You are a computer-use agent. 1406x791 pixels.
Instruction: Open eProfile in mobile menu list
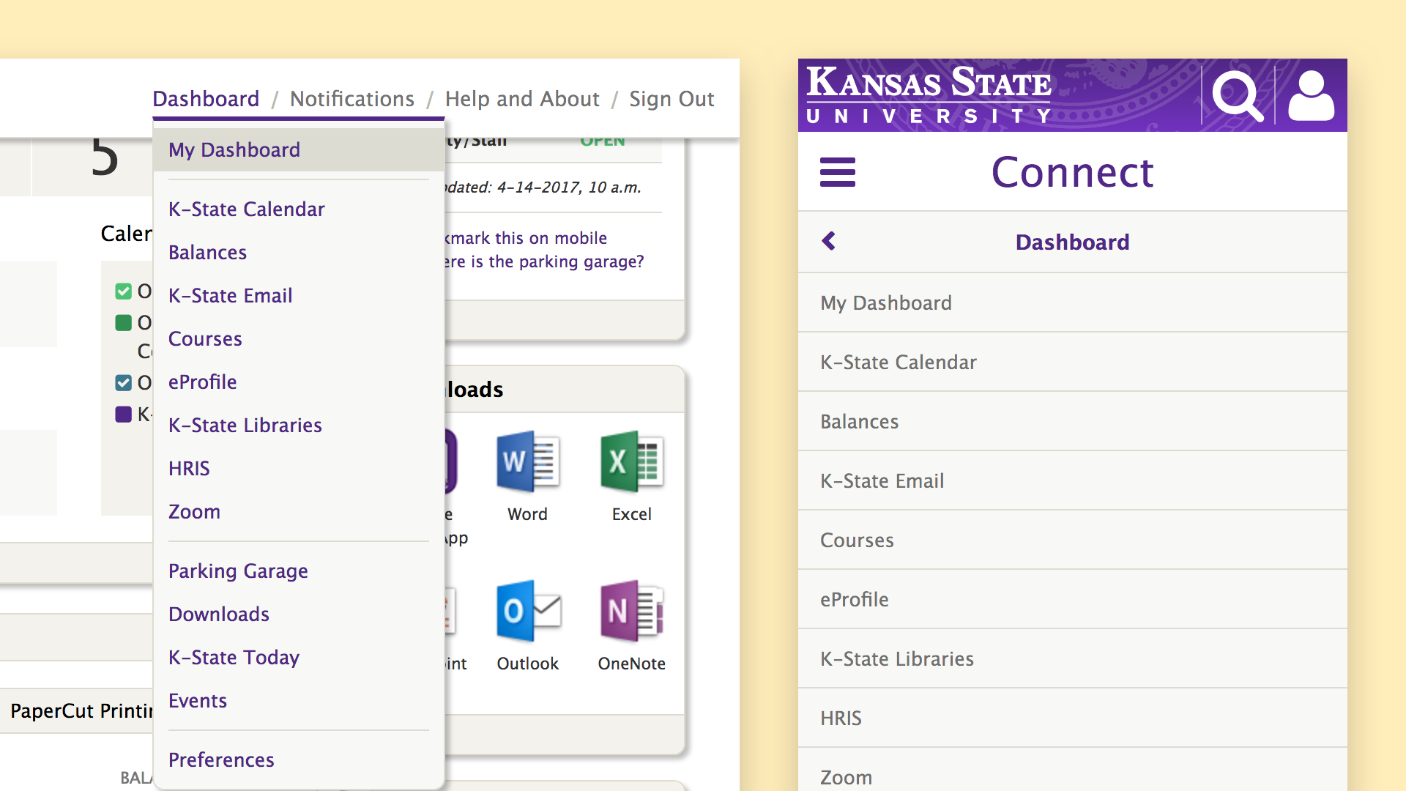tap(1073, 599)
